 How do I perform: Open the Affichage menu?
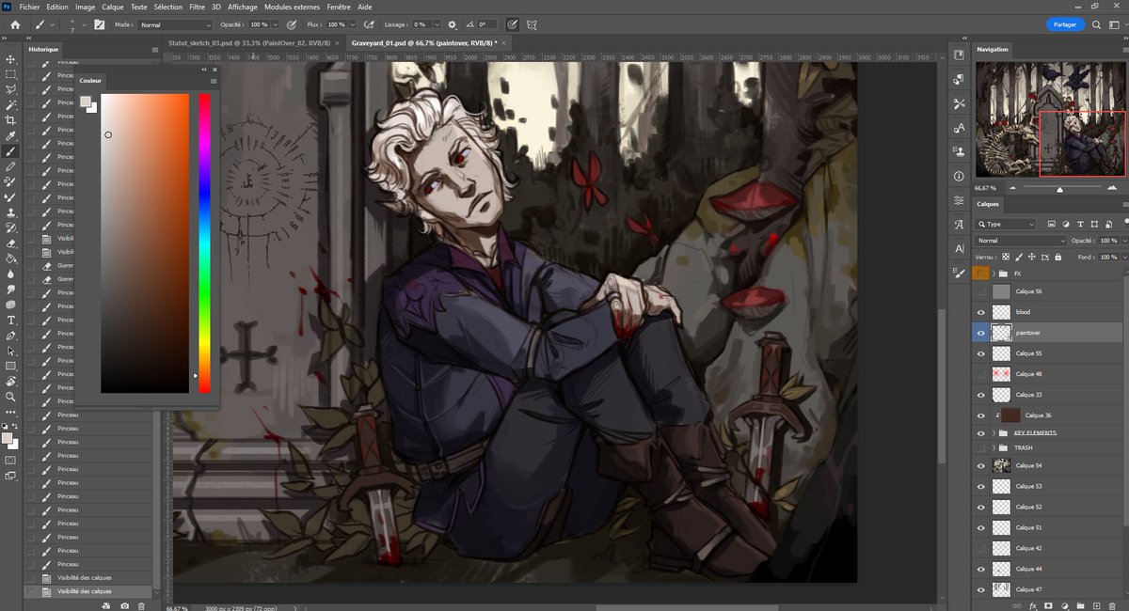click(x=243, y=7)
